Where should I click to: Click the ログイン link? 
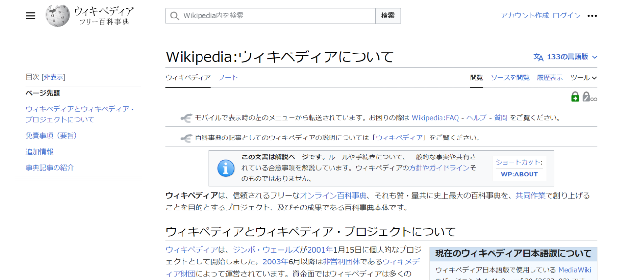(x=566, y=15)
